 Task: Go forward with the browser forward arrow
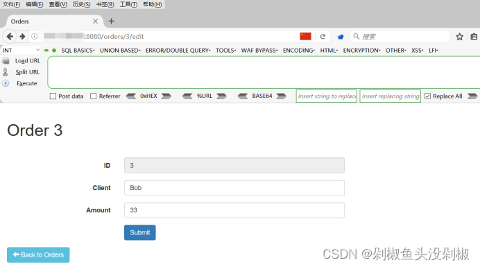(22, 37)
